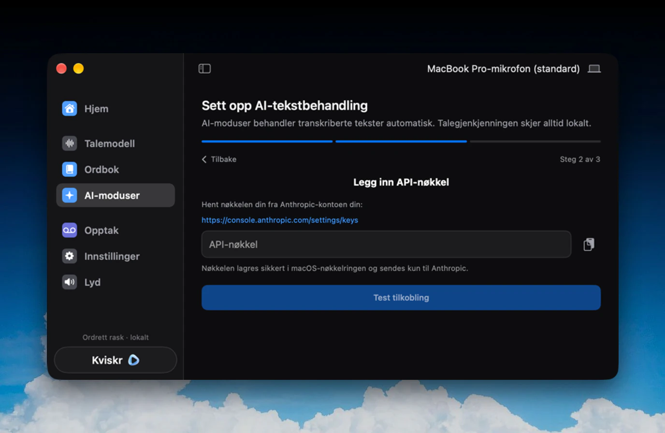Image resolution: width=665 pixels, height=433 pixels.
Task: Click the Lyd speaker icon
Action: (x=70, y=282)
